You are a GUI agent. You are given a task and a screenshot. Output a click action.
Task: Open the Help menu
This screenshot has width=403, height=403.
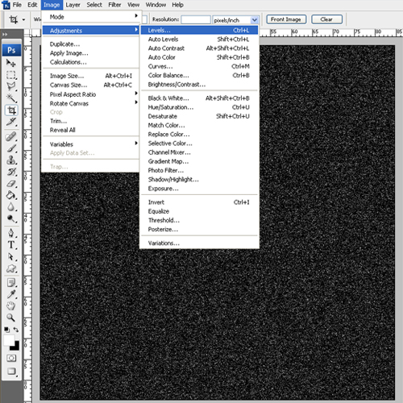[x=177, y=5]
